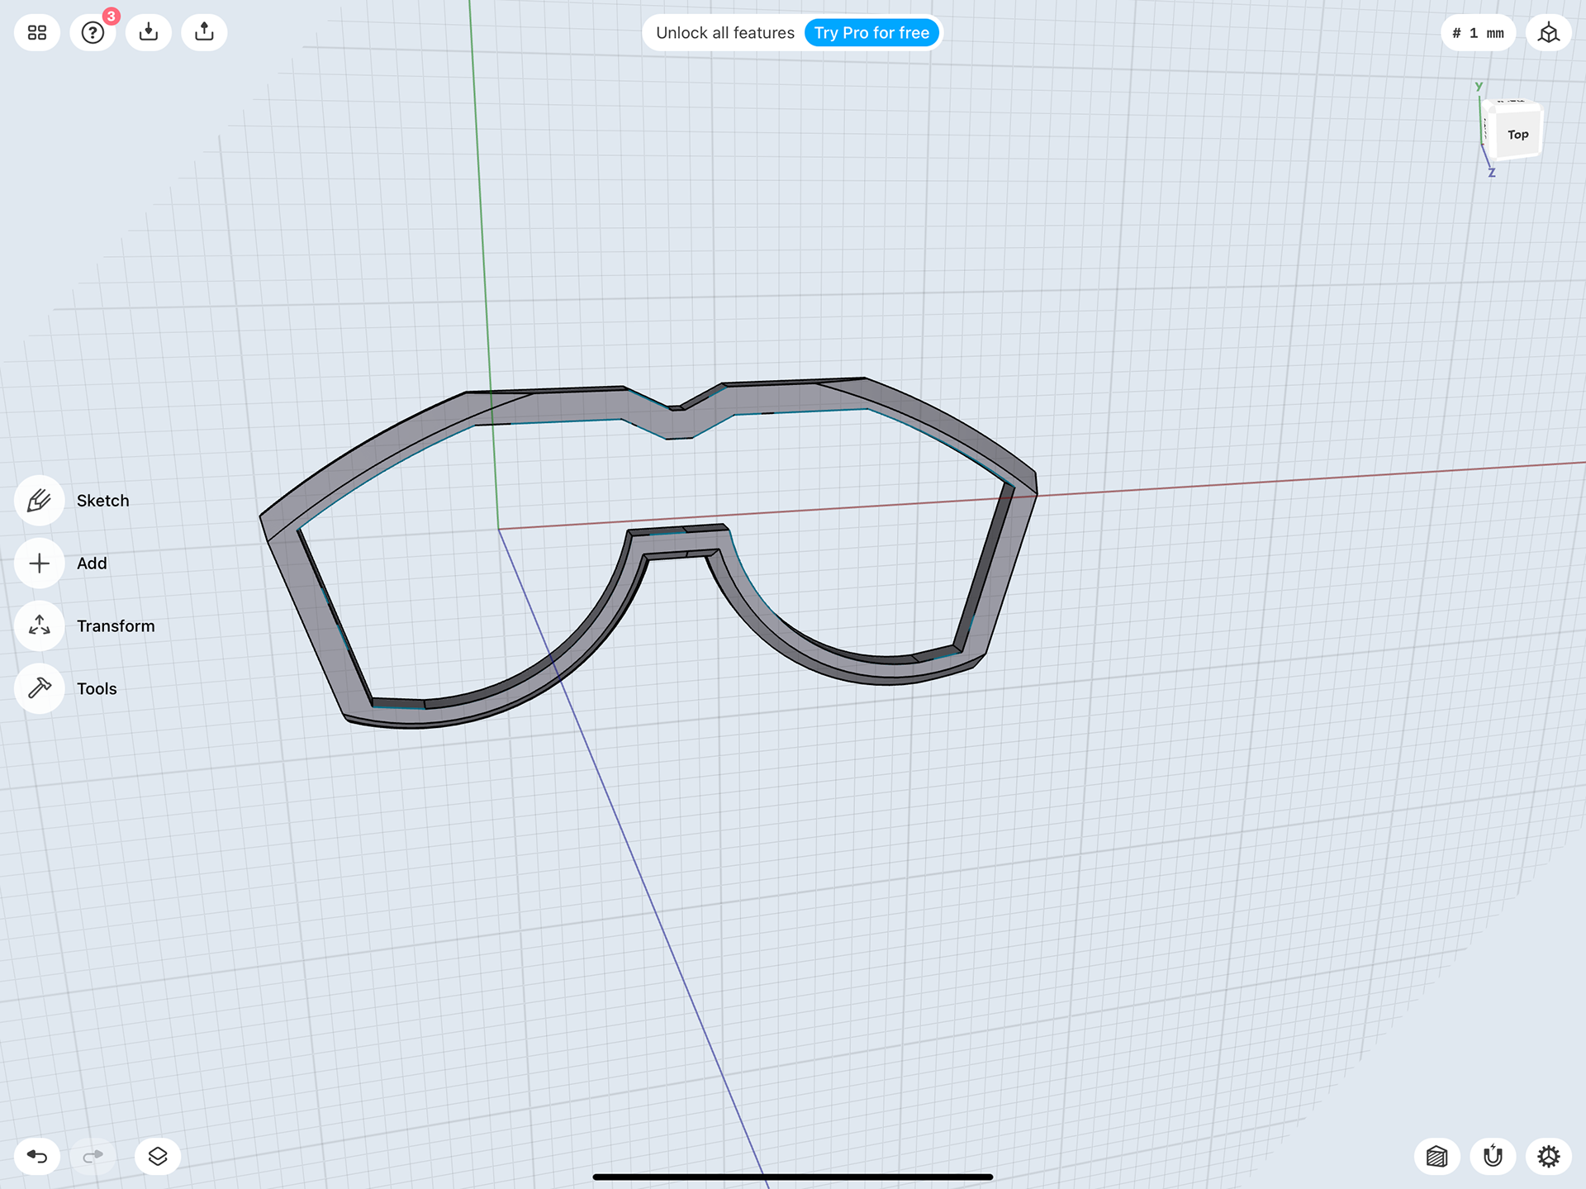1586x1189 pixels.
Task: Toggle orthographic perspective camera icon
Action: click(1549, 33)
